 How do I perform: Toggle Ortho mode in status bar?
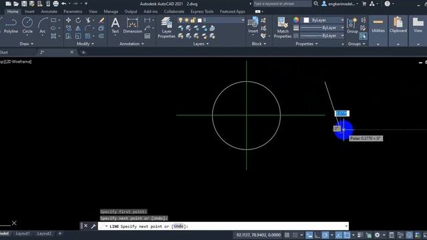[318, 235]
